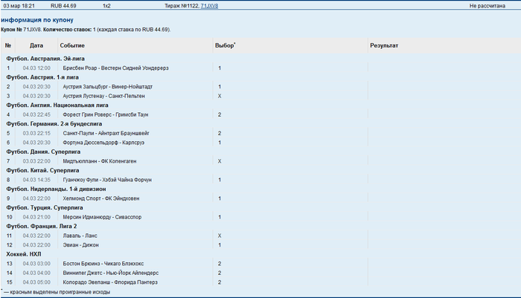
Task: Select event 'Фортуна Дюссельдорф - Карлсруэ'
Action: [x=103, y=143]
